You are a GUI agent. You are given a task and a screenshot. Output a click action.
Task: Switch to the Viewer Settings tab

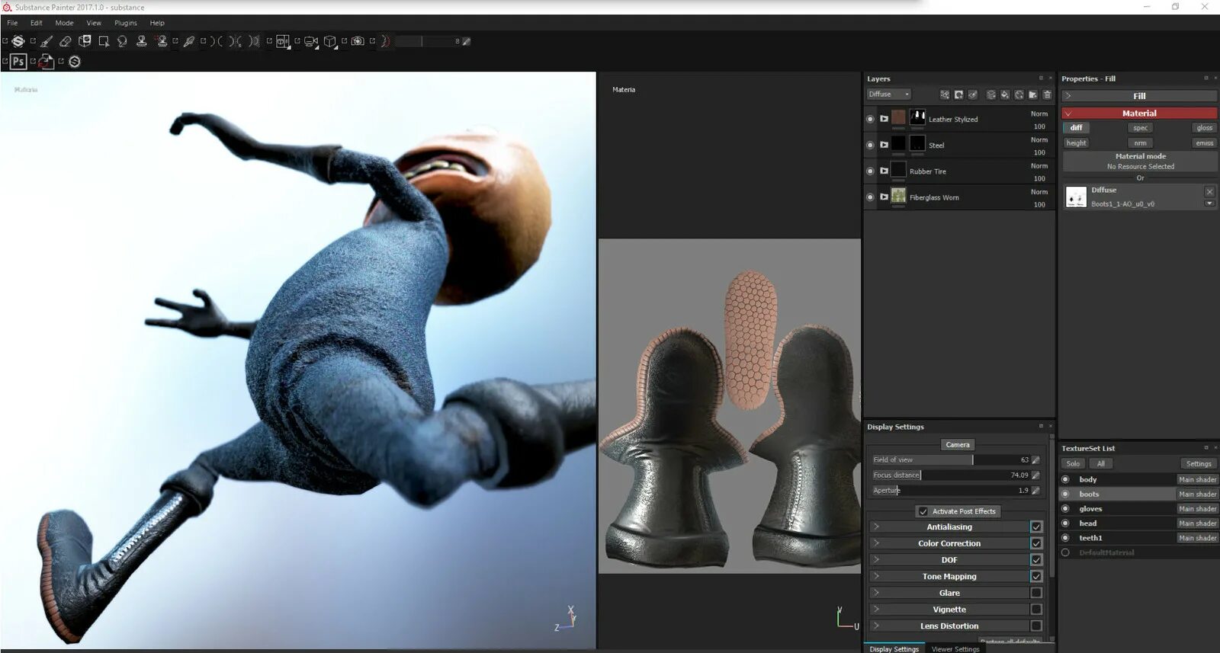(955, 649)
